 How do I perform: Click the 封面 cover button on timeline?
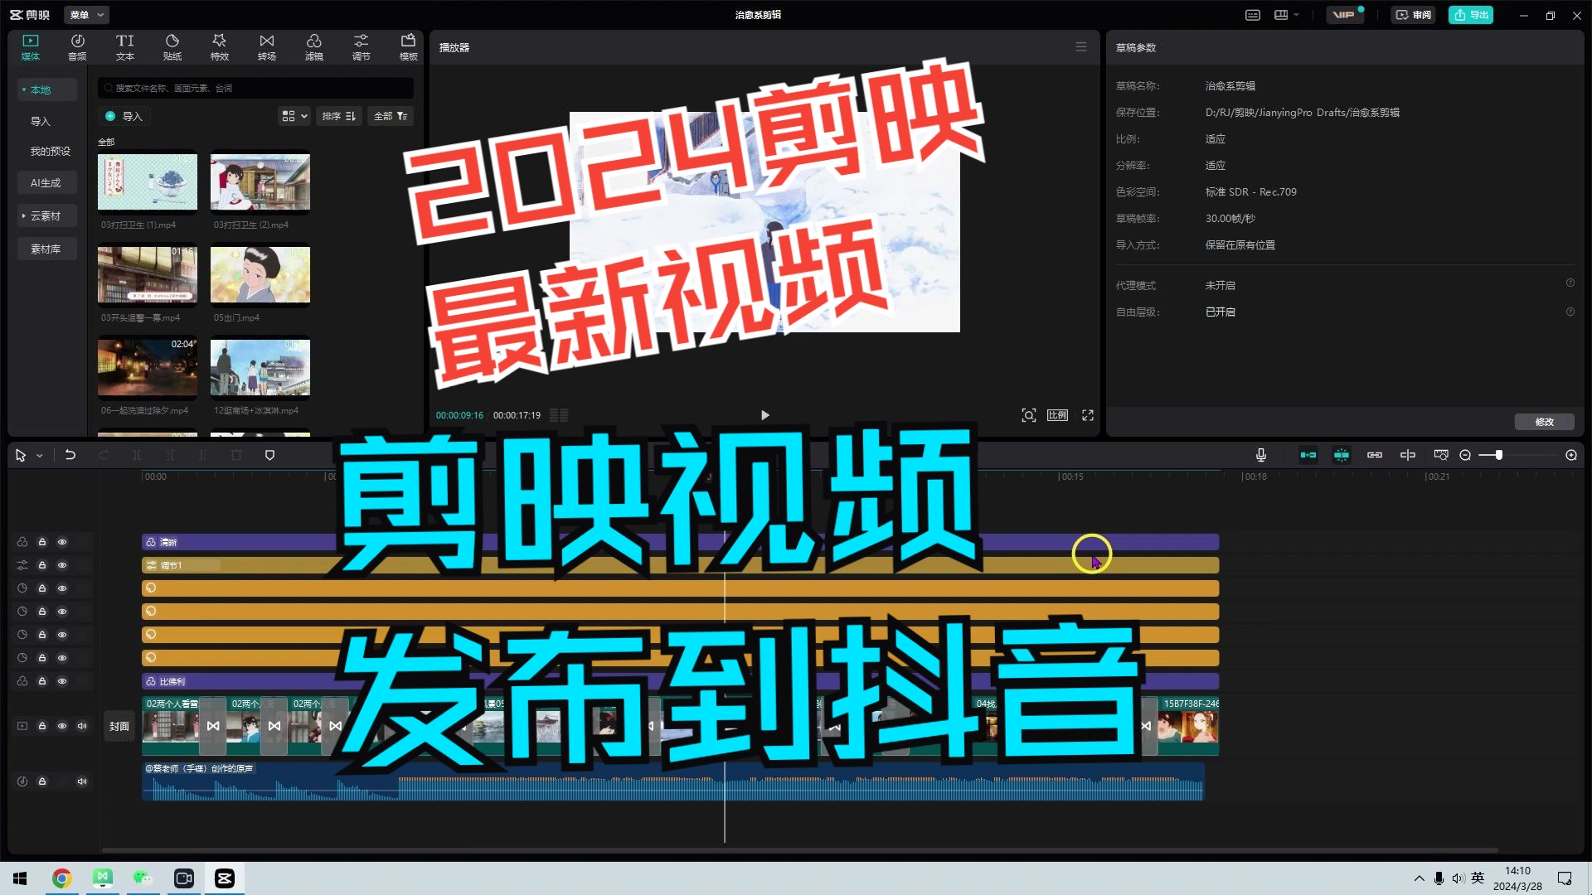(119, 726)
